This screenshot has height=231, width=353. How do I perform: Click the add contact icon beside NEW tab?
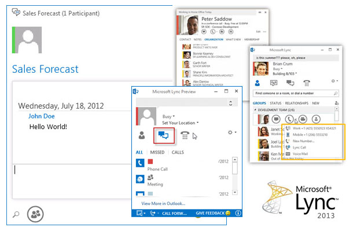tap(337, 103)
